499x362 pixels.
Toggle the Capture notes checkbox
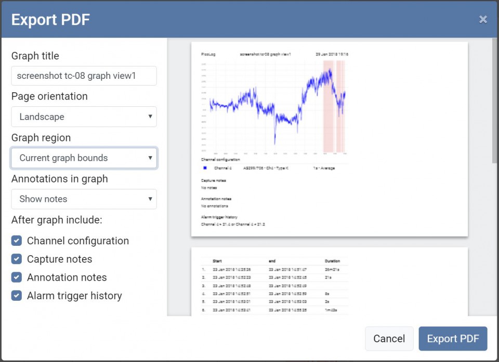pos(17,259)
